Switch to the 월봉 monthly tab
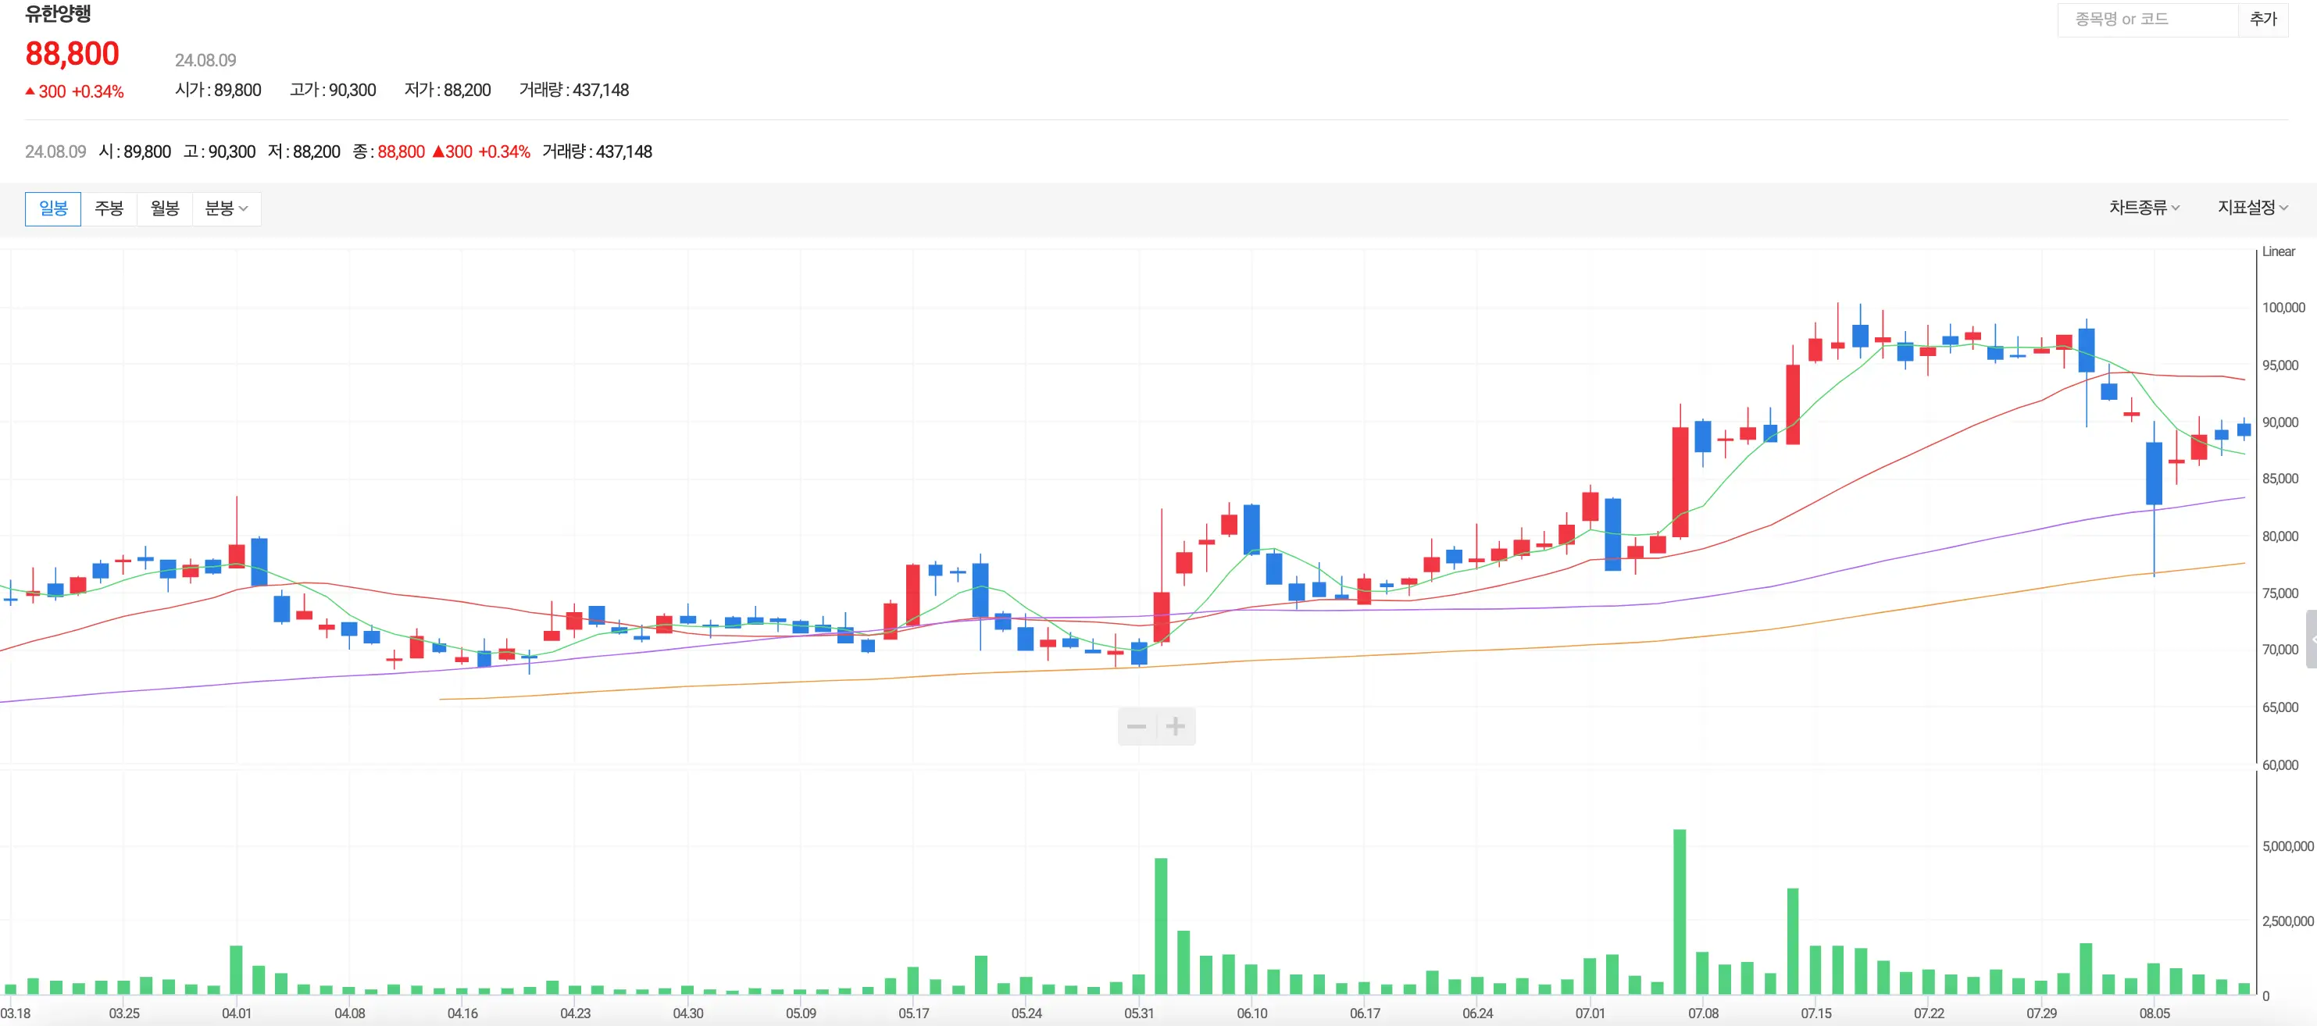This screenshot has height=1026, width=2317. (165, 208)
